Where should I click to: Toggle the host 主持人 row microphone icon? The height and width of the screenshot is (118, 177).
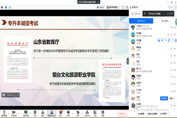172,27
